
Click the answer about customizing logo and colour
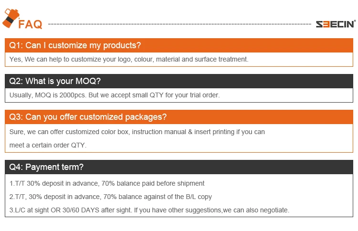tap(129, 59)
